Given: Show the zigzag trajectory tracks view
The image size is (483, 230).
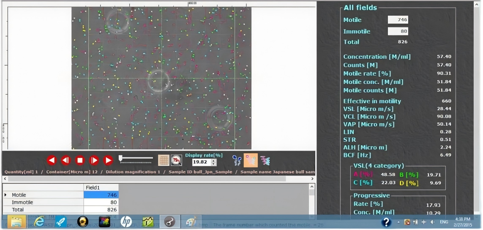Looking at the screenshot, I should pyautogui.click(x=265, y=160).
